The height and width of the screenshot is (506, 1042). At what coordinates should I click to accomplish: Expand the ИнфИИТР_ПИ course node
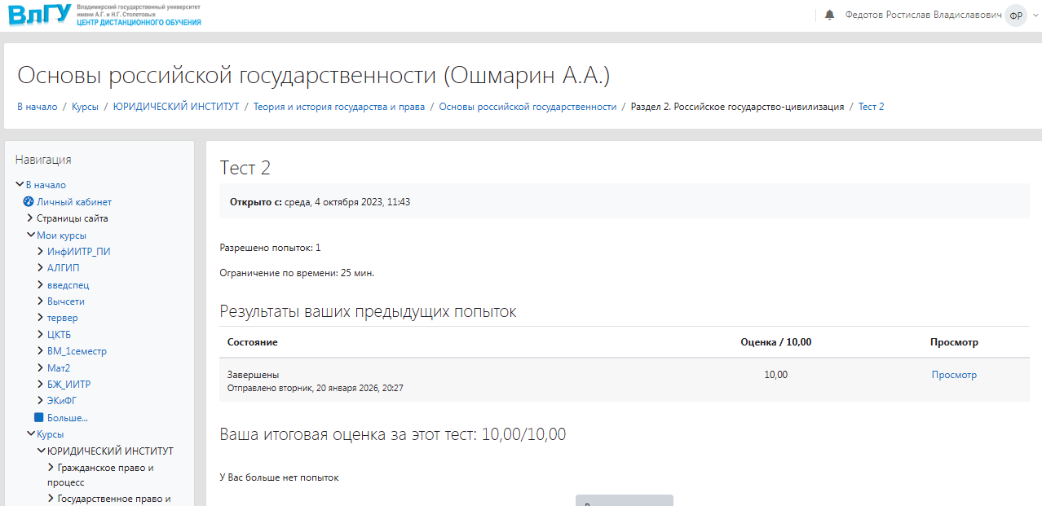(41, 251)
